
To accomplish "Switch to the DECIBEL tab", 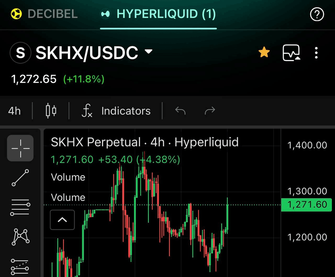I will [44, 14].
